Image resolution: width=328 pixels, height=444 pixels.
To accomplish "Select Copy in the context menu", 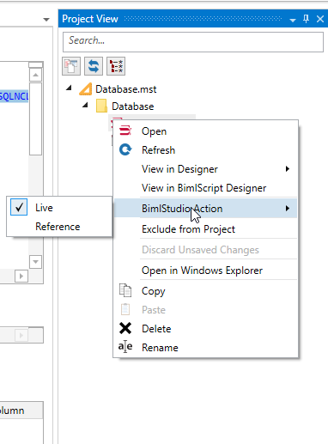I will (x=205, y=291).
